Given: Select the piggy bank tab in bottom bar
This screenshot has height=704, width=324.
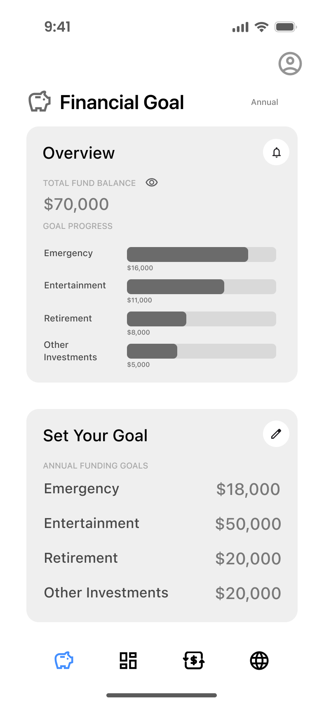Looking at the screenshot, I should click(64, 660).
